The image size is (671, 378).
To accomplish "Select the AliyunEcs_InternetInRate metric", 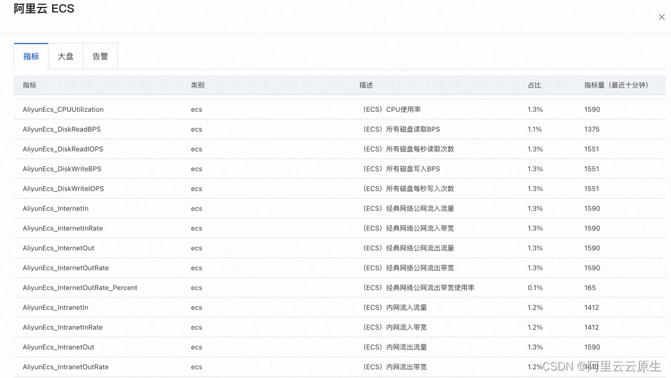I will pyautogui.click(x=63, y=228).
